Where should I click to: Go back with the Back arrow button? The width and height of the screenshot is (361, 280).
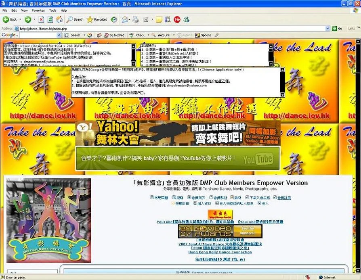click(10, 19)
